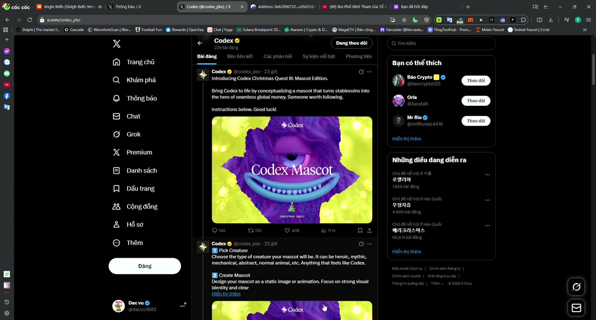Open Điều khoản Dịch vụ link

click(407, 269)
